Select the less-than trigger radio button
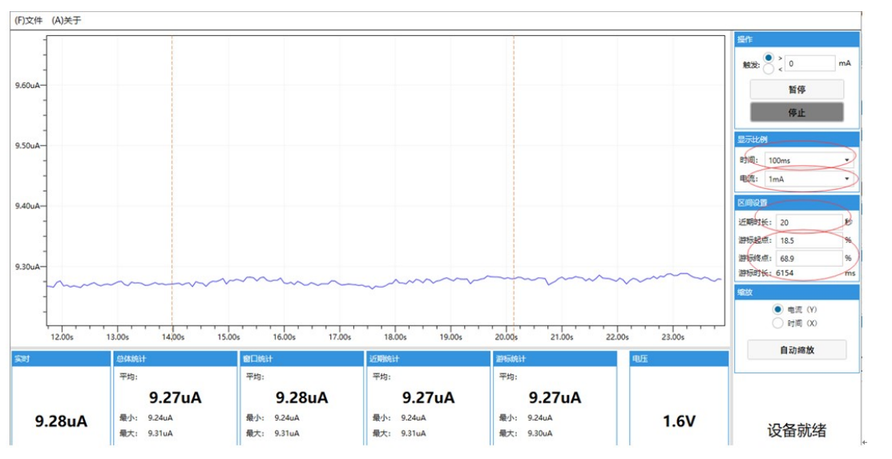 click(769, 69)
